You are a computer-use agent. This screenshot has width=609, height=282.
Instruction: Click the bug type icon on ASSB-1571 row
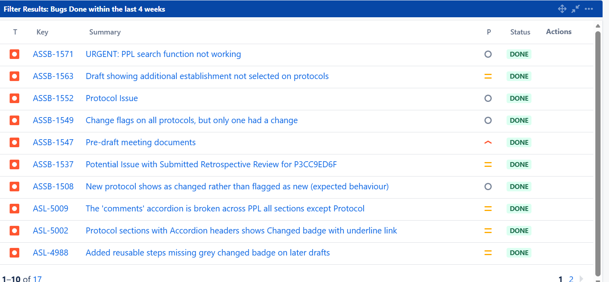(x=14, y=54)
